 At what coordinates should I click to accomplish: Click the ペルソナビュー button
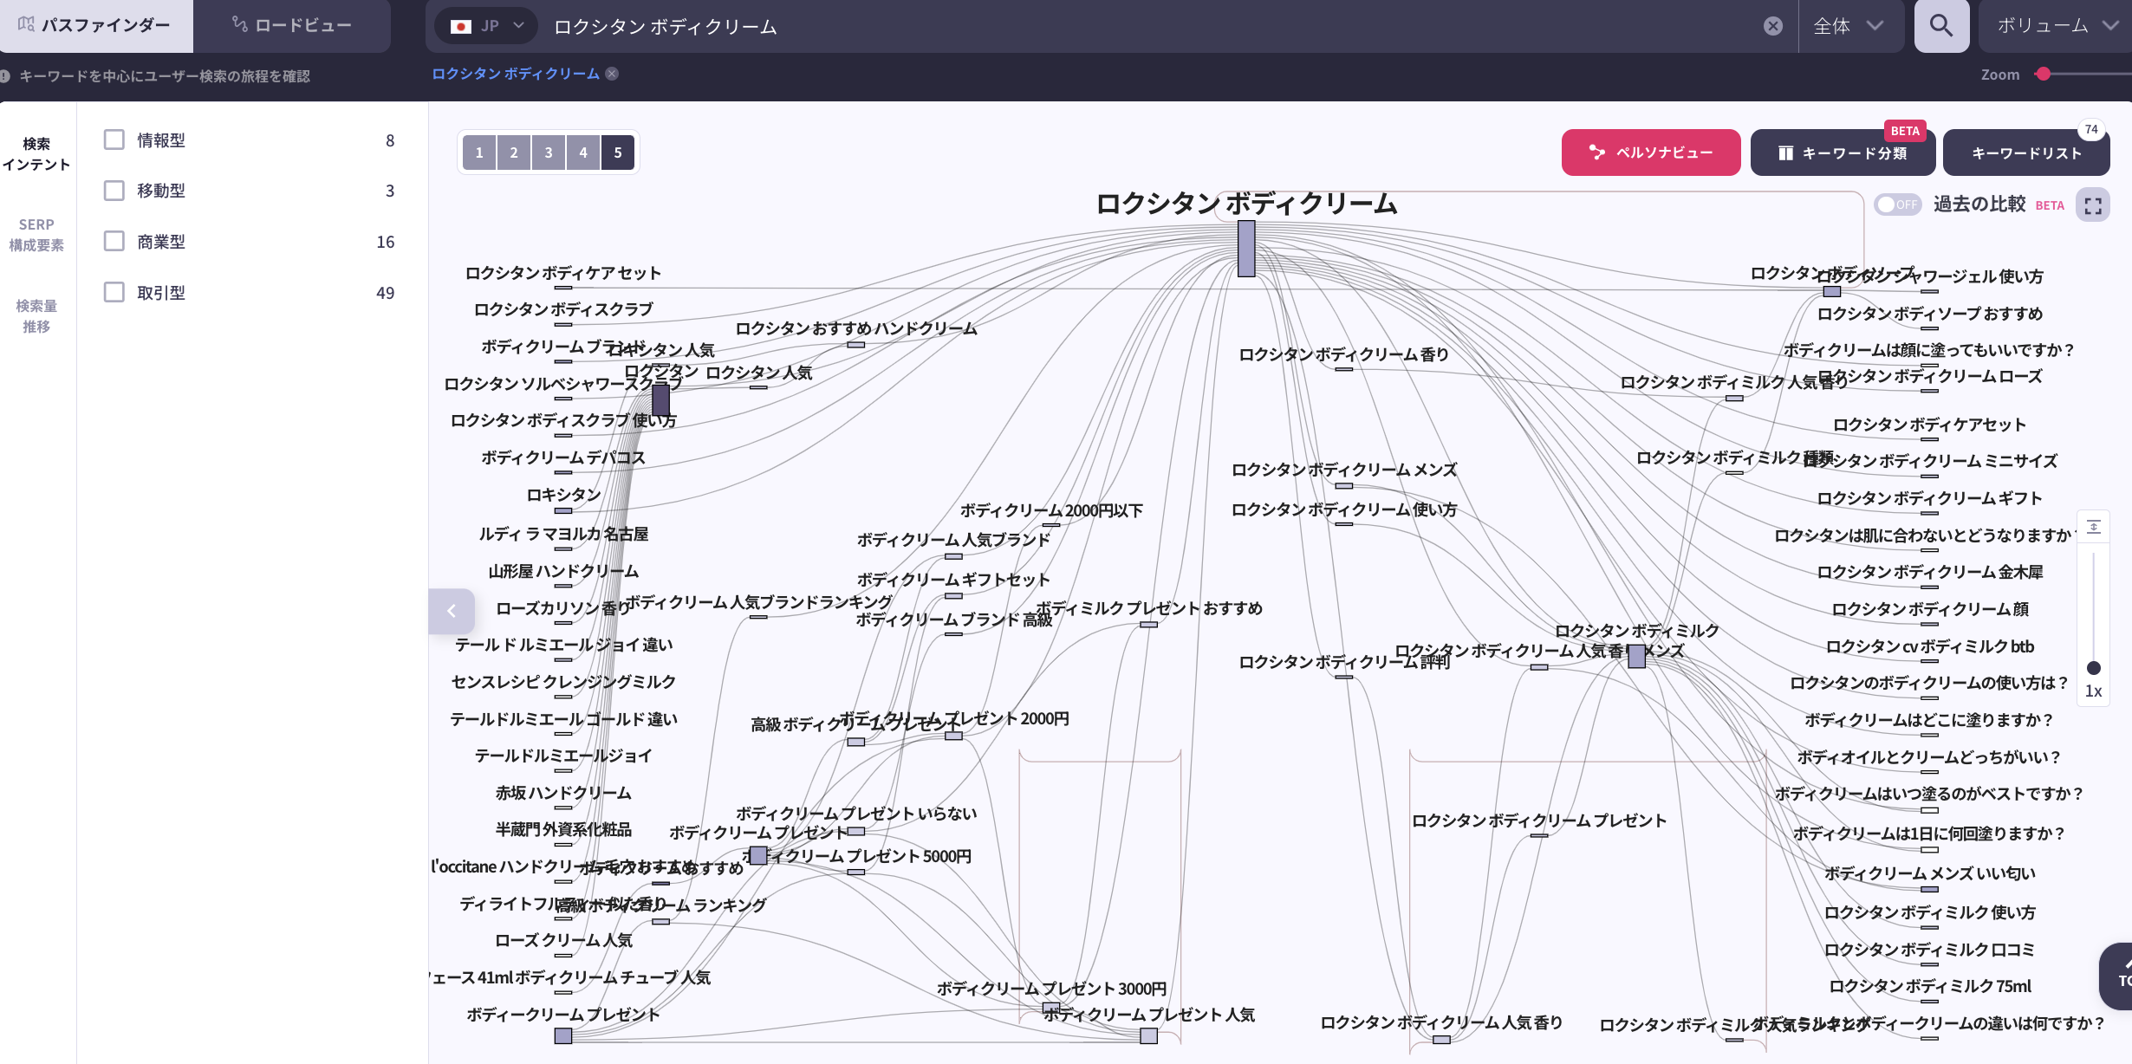(x=1650, y=152)
